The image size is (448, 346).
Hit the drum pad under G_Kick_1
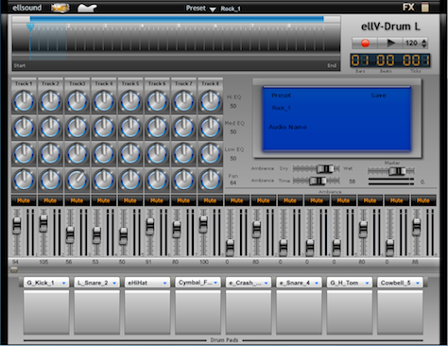pos(46,312)
